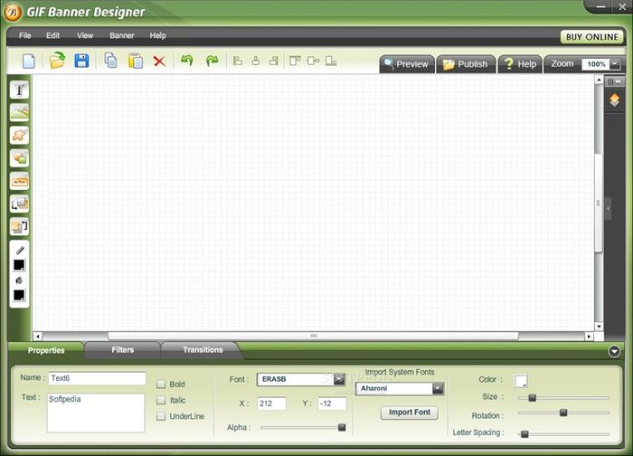Click the Help button with question mark

520,64
